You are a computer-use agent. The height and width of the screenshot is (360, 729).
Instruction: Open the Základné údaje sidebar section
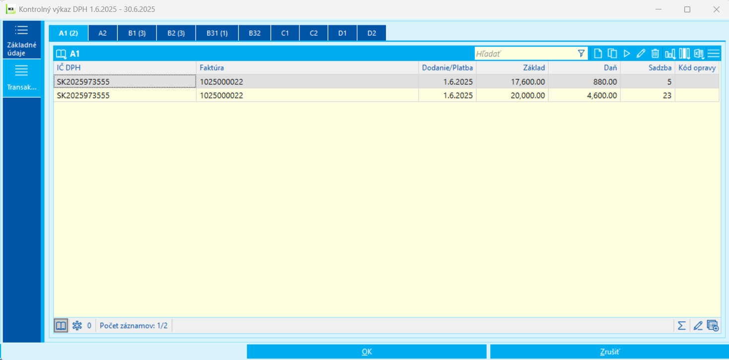(x=22, y=40)
